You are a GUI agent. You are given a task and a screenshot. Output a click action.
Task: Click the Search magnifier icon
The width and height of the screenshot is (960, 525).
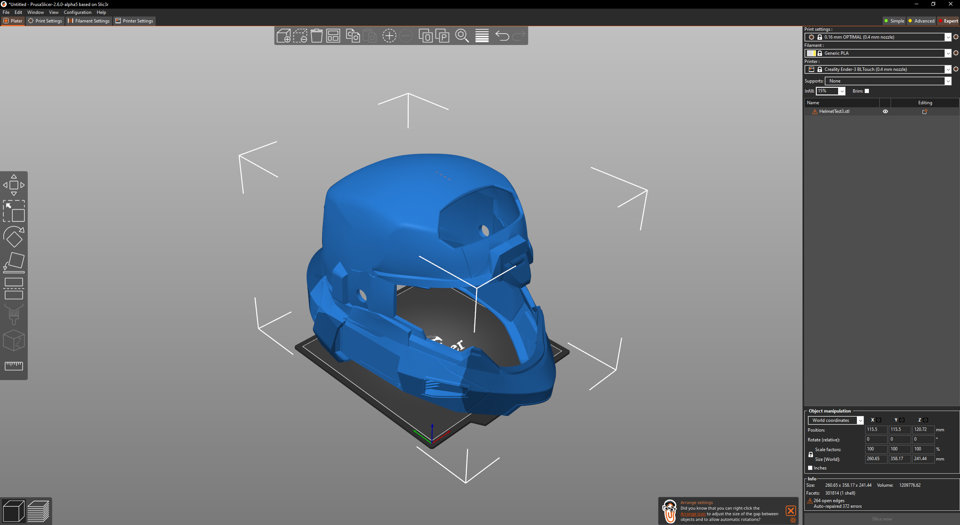[x=462, y=36]
